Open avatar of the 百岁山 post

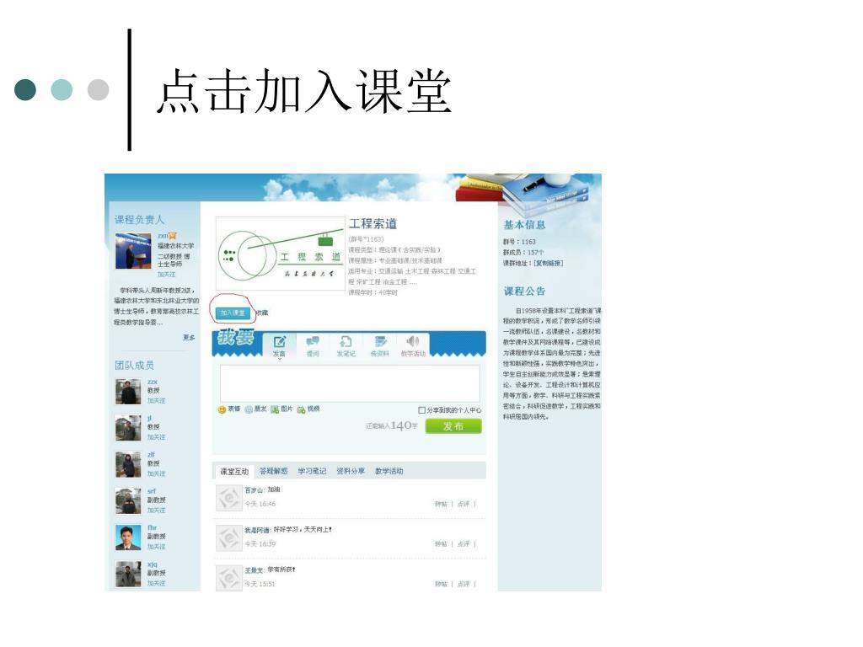coord(229,499)
